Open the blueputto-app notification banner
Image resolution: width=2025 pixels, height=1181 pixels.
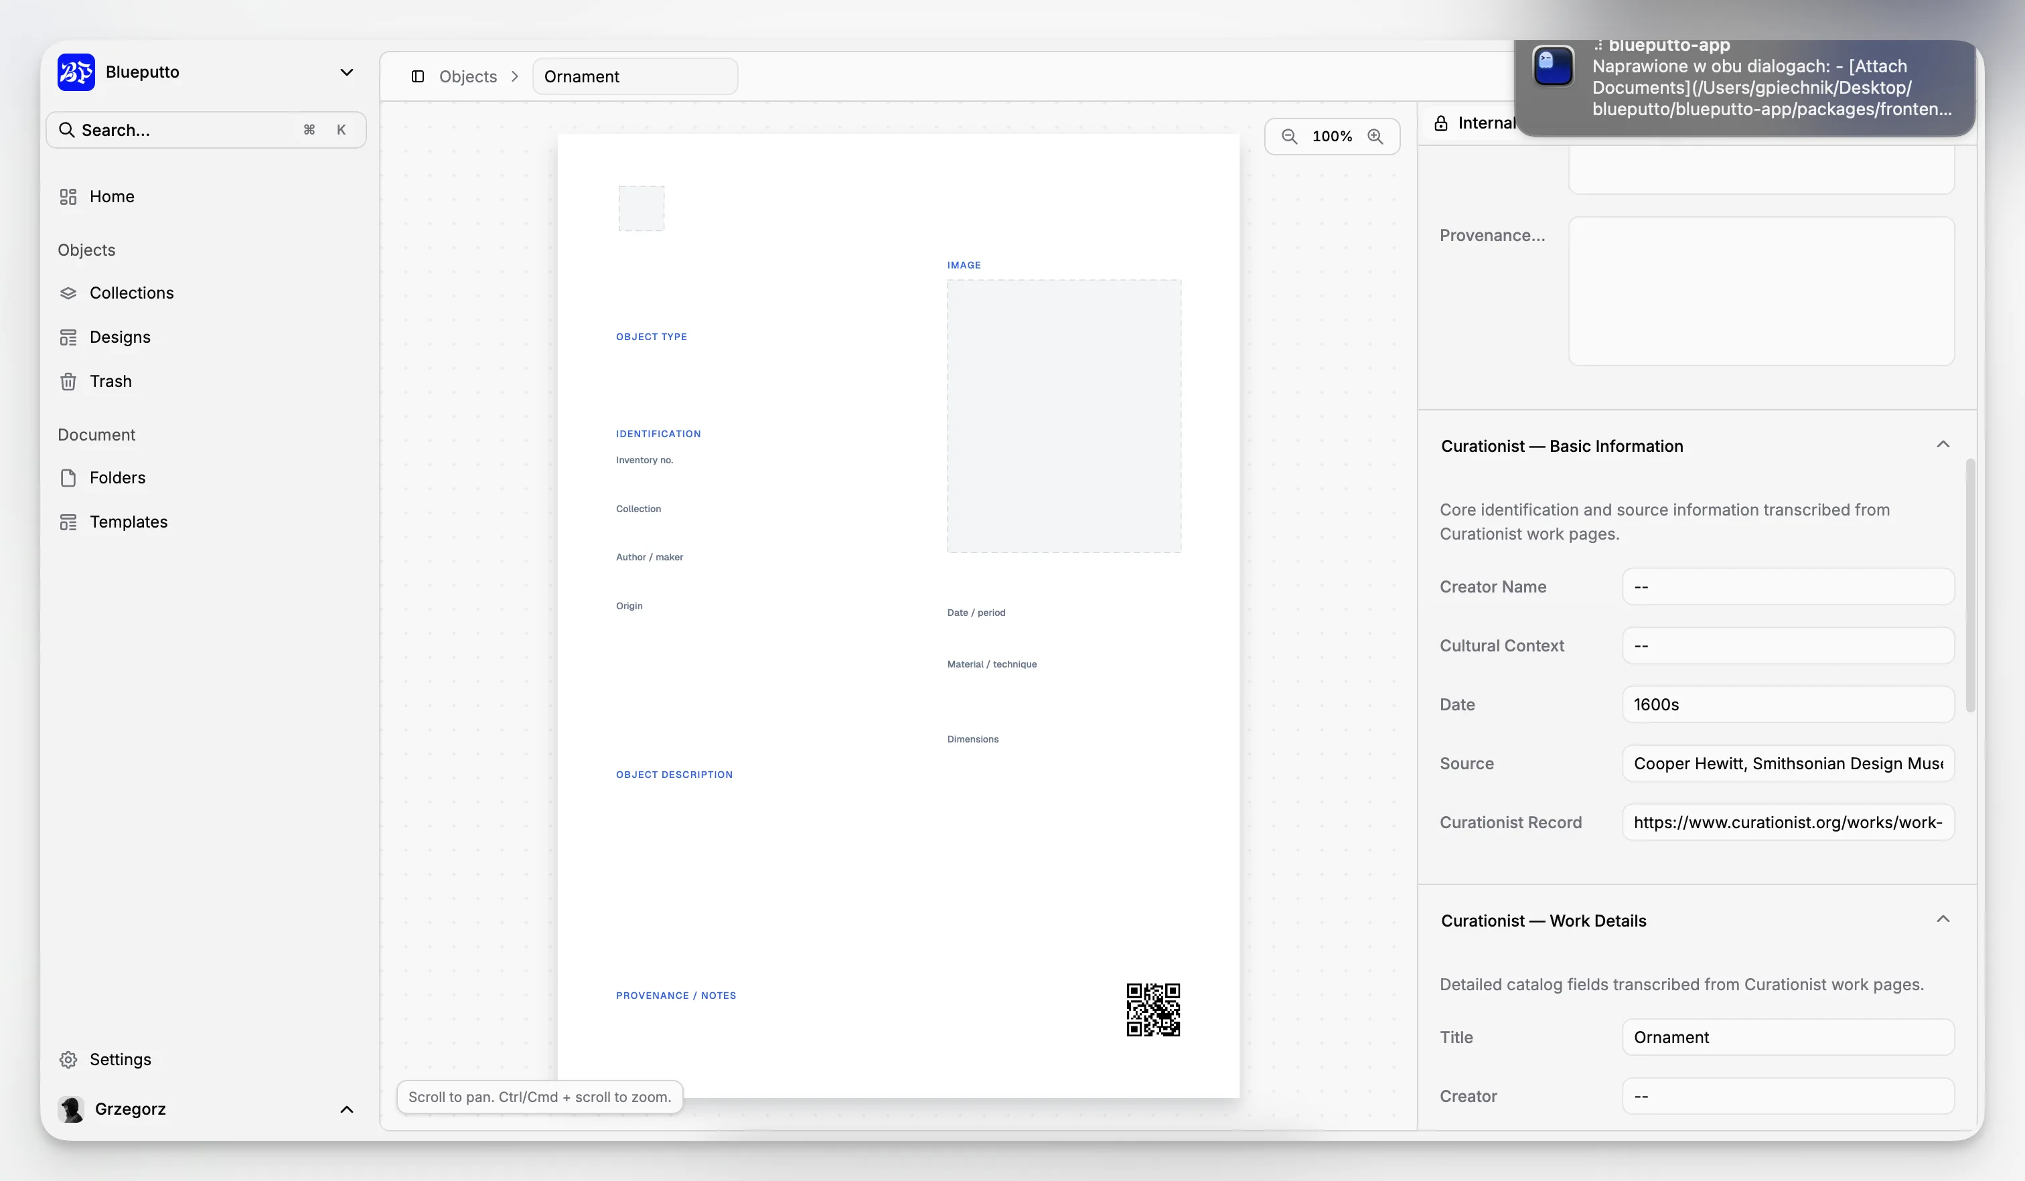(1744, 88)
